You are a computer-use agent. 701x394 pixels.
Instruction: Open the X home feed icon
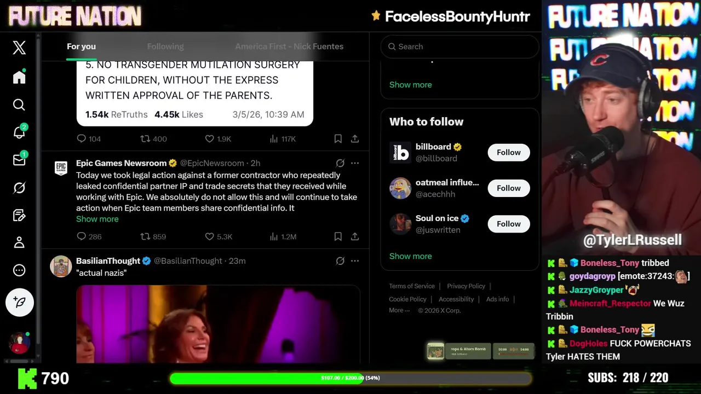pos(19,77)
